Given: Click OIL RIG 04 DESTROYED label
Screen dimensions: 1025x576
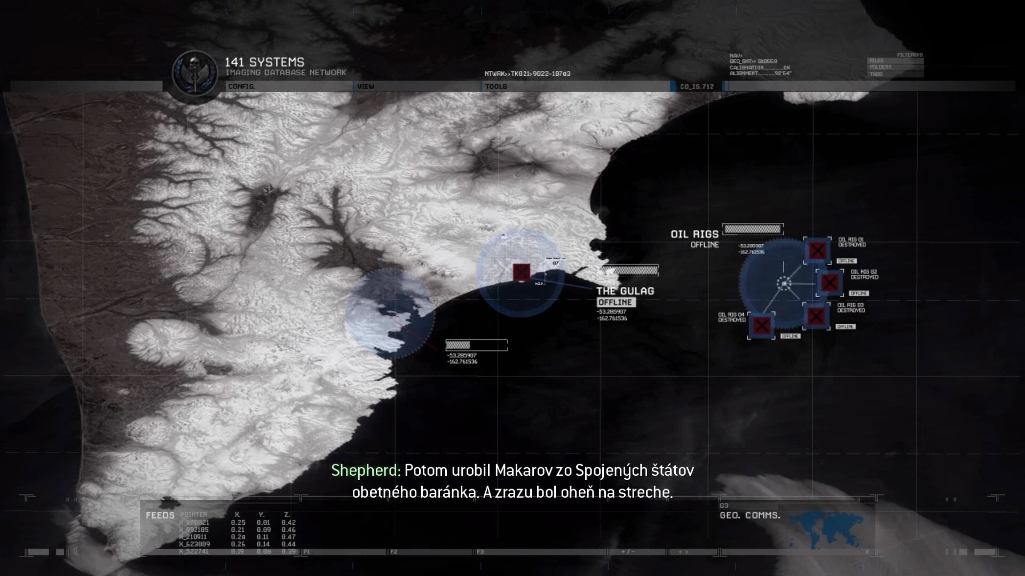Looking at the screenshot, I should (x=731, y=317).
